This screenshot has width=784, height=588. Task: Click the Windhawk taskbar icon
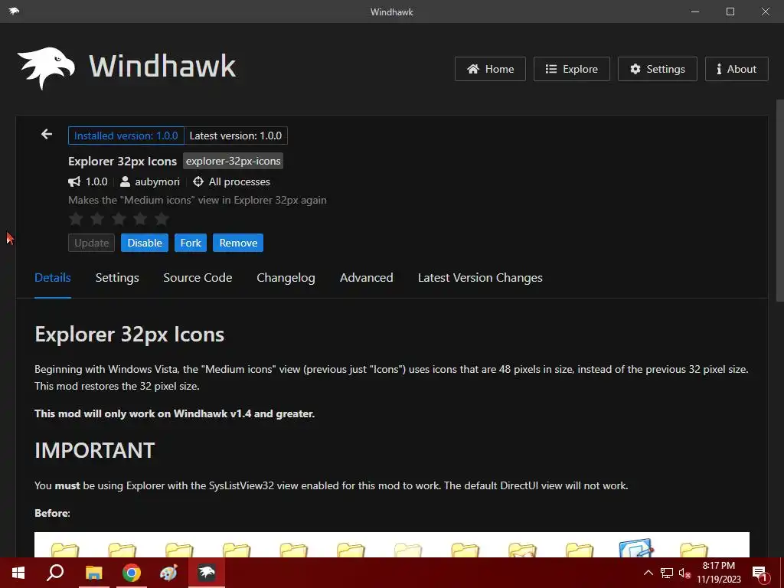(x=207, y=573)
